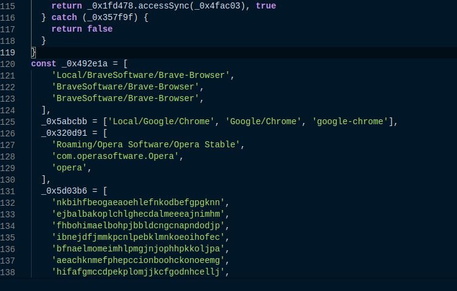Click 'return false' statement on line 117
Viewport: 457px width, 291px height.
(82, 29)
